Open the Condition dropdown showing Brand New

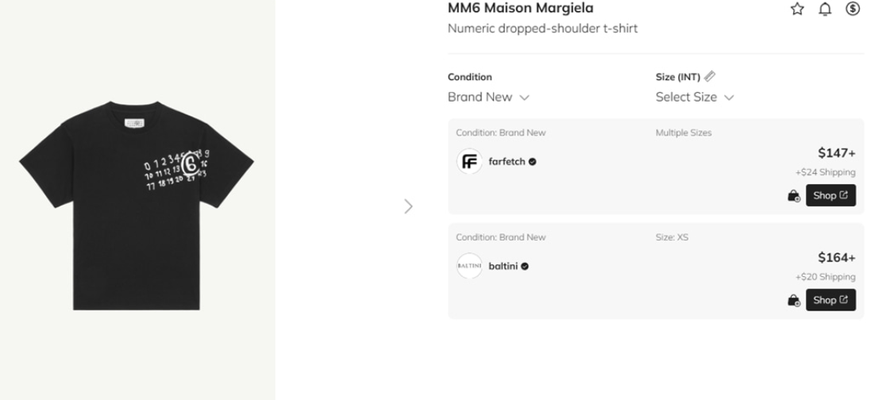pos(488,97)
